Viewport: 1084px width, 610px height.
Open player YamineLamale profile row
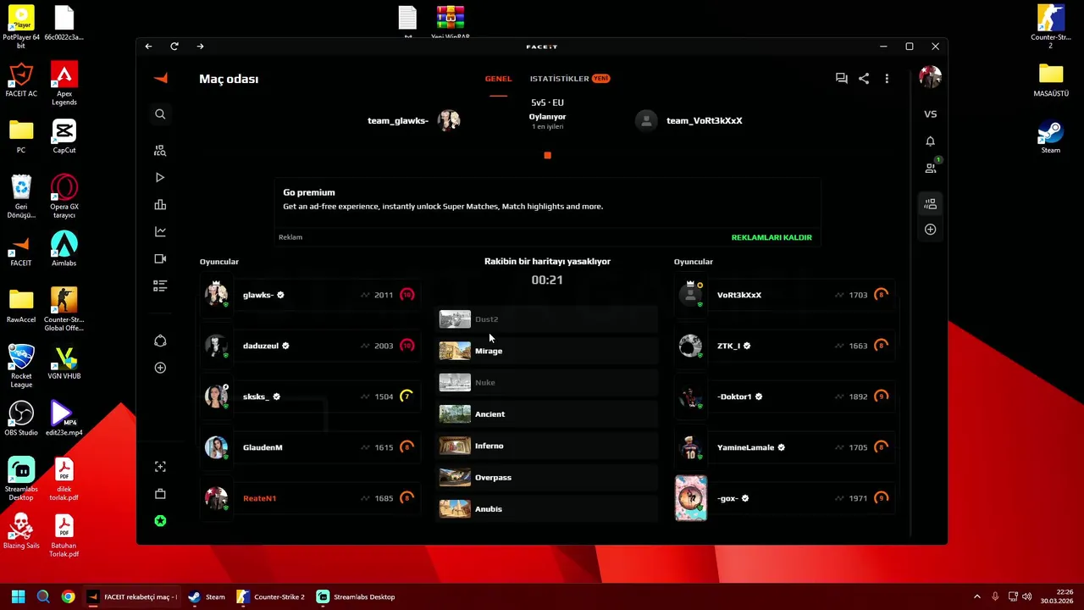(784, 447)
